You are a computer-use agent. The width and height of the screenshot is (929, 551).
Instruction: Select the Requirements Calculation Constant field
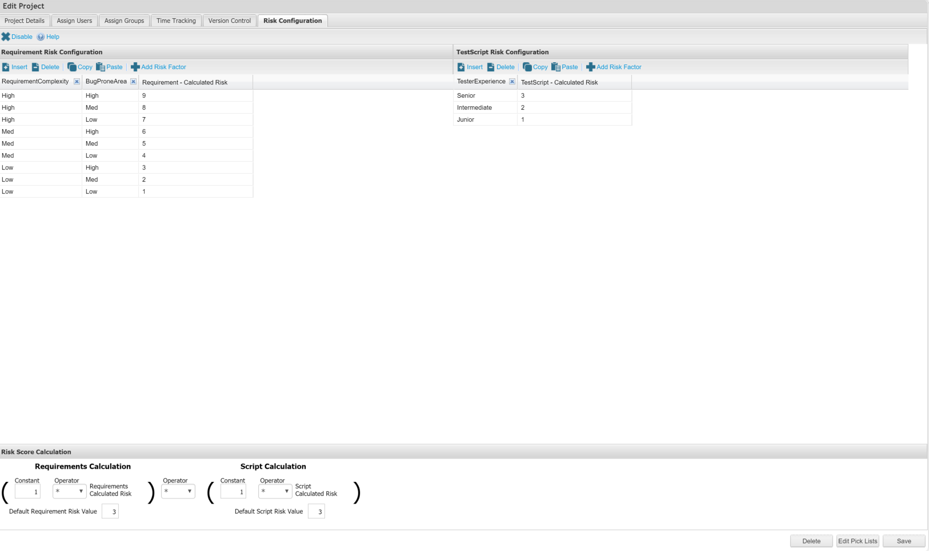point(27,492)
